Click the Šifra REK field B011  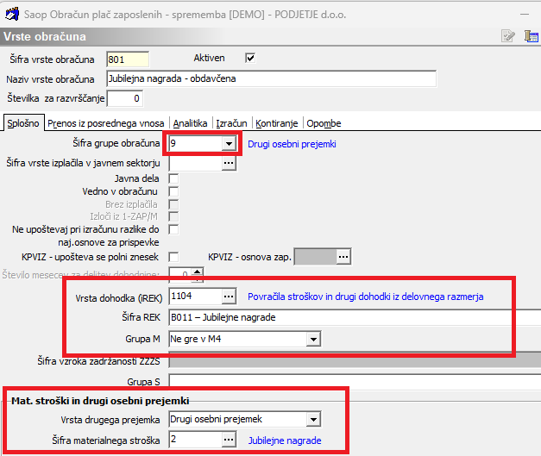(355, 317)
